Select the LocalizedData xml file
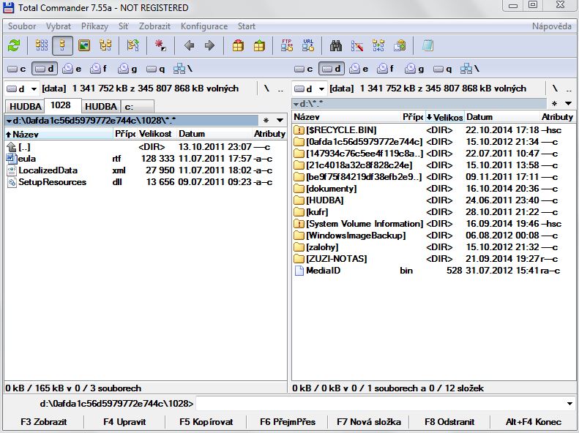This screenshot has width=579, height=433. pos(146,170)
